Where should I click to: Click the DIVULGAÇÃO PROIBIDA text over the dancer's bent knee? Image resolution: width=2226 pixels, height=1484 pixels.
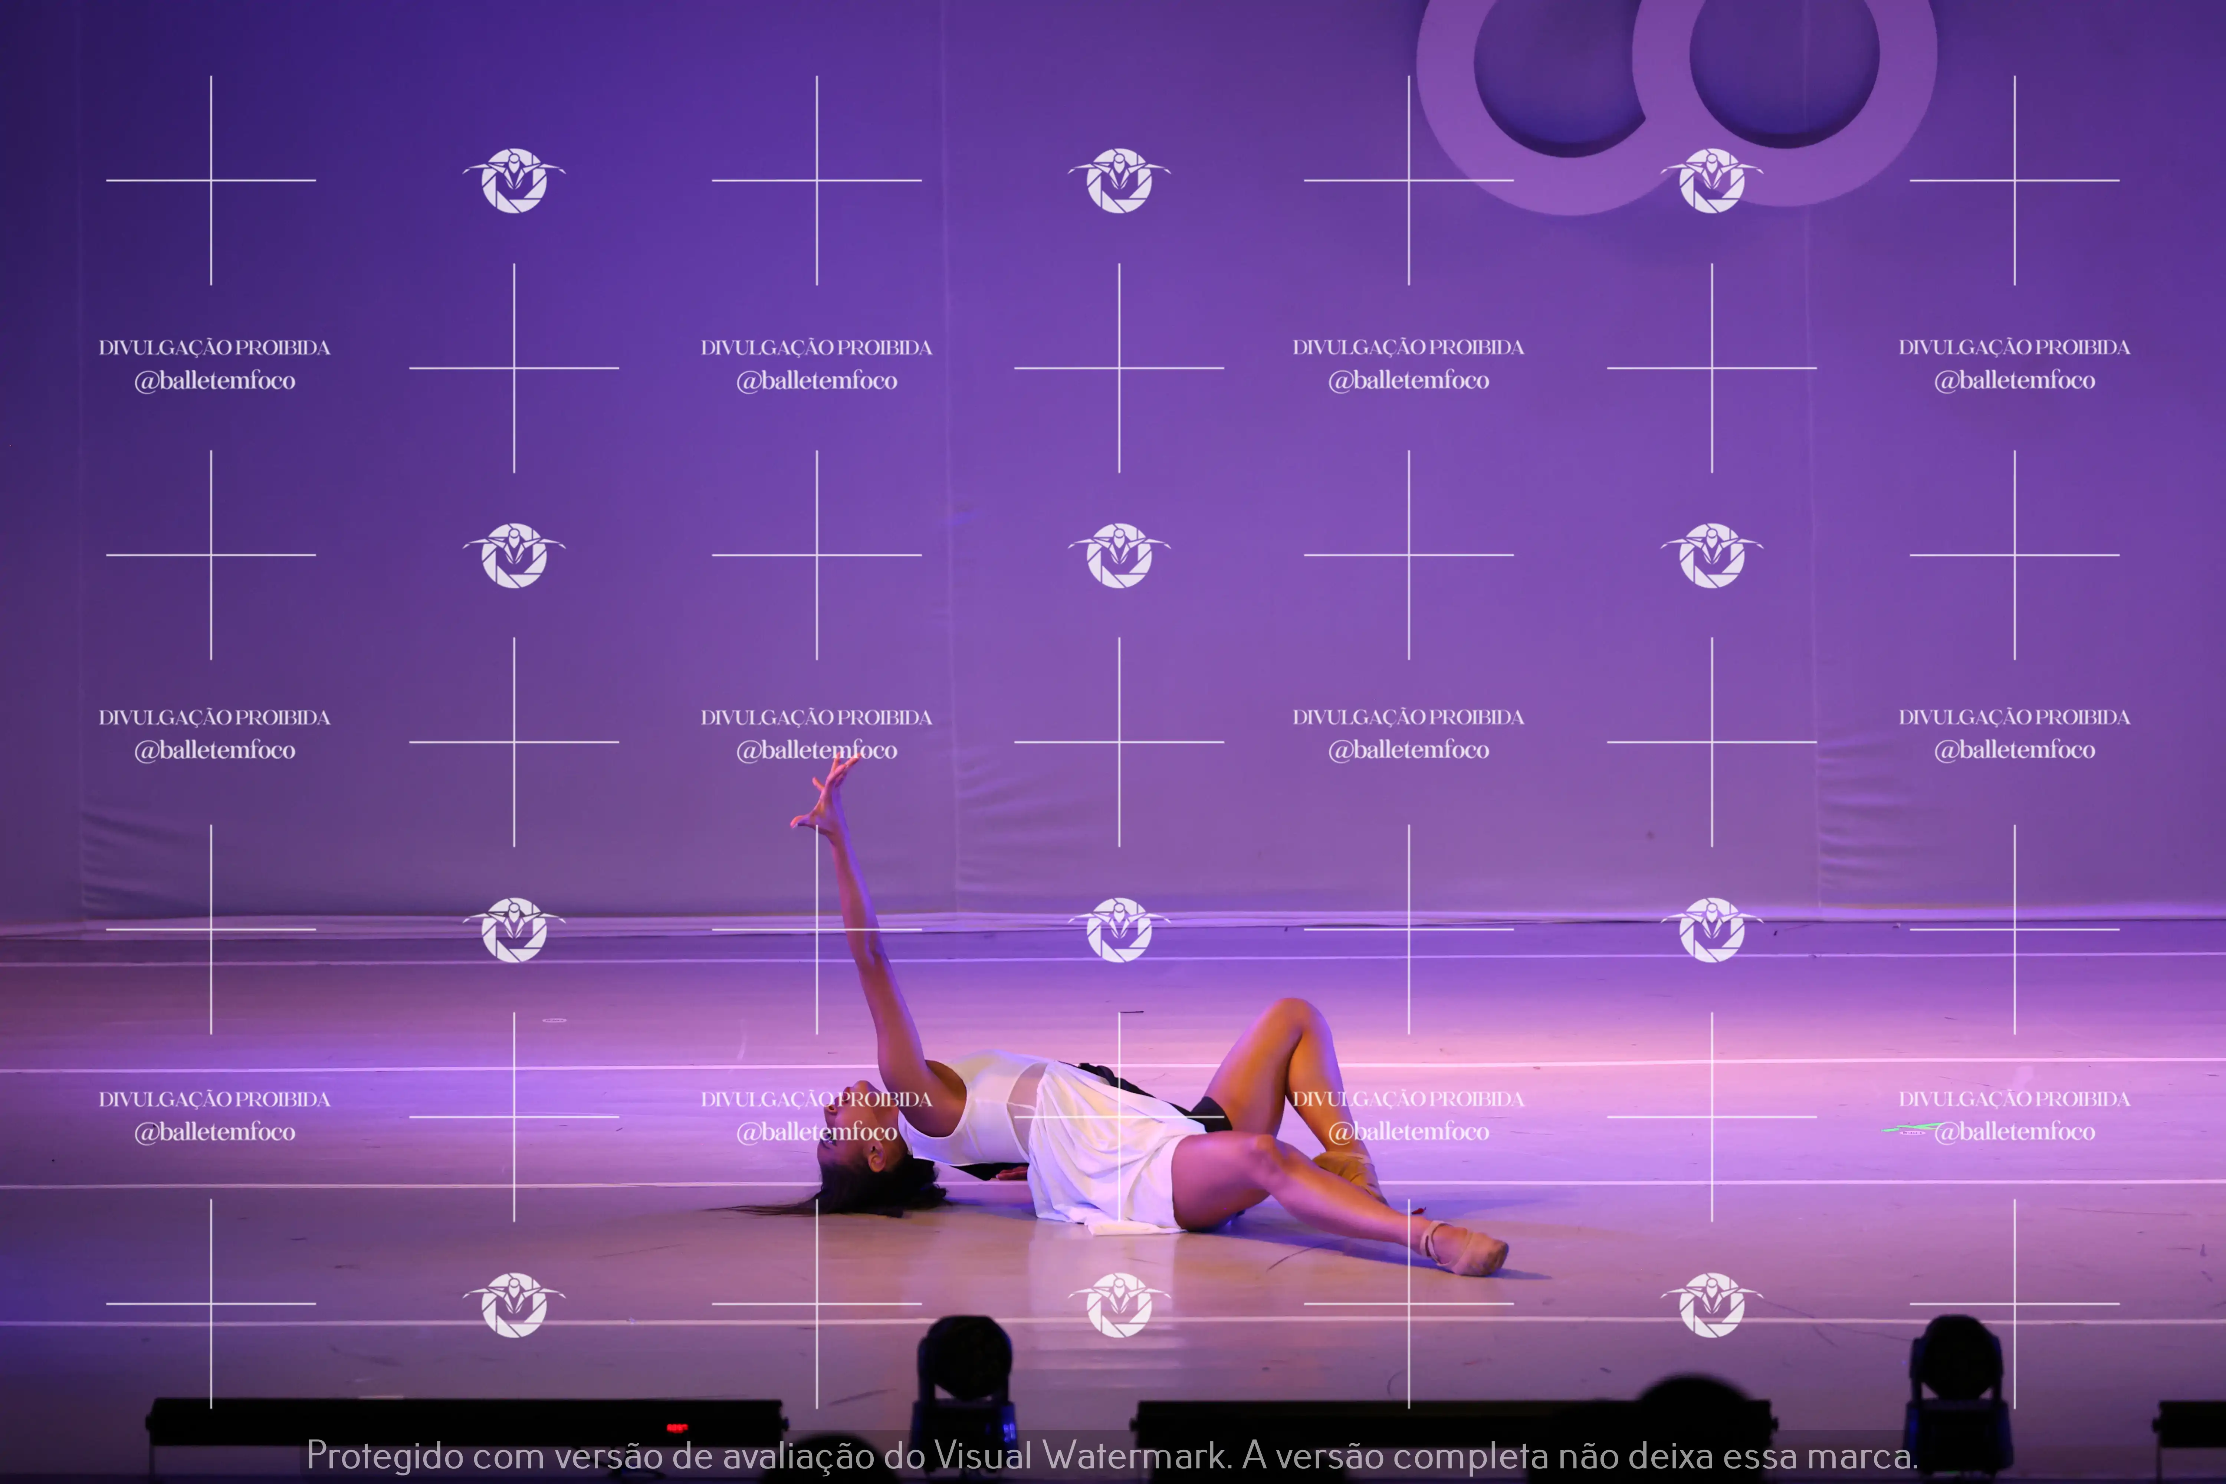tap(1408, 1099)
